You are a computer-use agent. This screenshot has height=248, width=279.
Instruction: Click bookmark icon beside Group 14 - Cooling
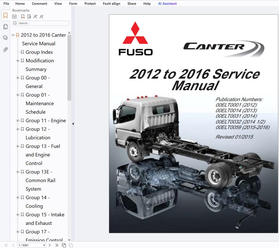[22, 197]
